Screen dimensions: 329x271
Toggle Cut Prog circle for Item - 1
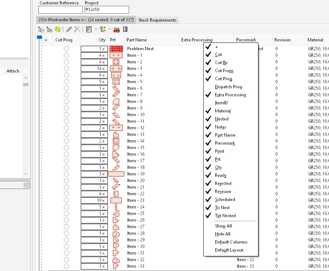coord(67,55)
